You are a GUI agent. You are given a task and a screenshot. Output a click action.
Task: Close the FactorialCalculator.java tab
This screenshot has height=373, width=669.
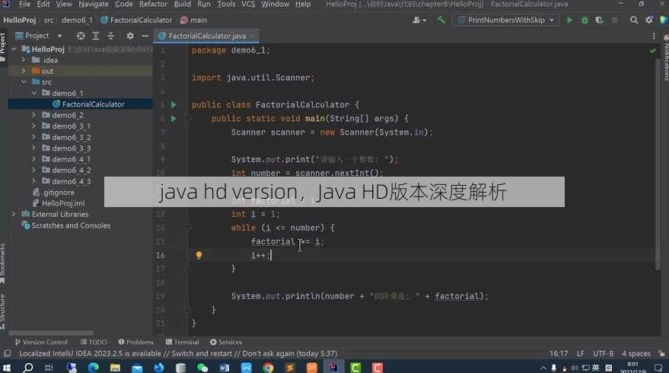click(253, 36)
